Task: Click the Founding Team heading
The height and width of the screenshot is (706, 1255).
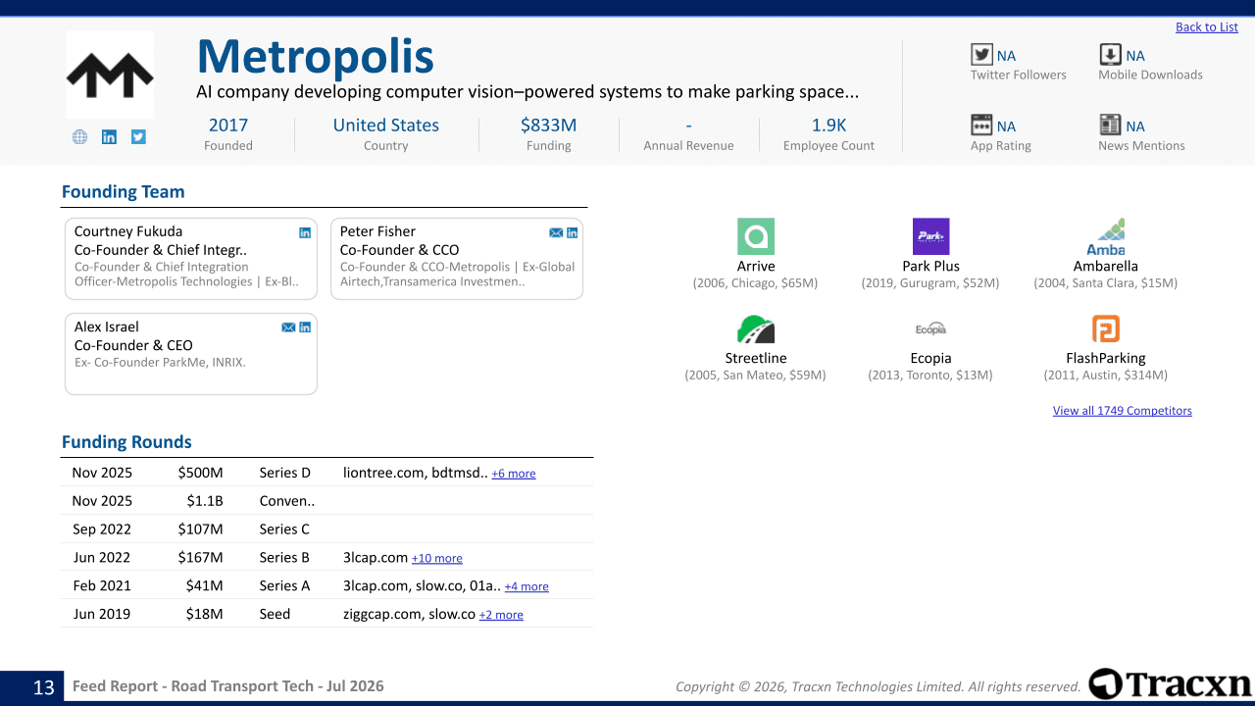Action: pyautogui.click(x=124, y=192)
